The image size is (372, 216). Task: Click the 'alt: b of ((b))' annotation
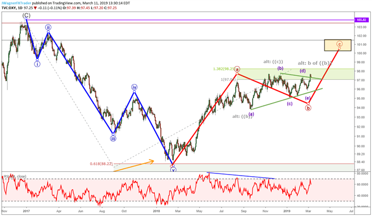315,63
